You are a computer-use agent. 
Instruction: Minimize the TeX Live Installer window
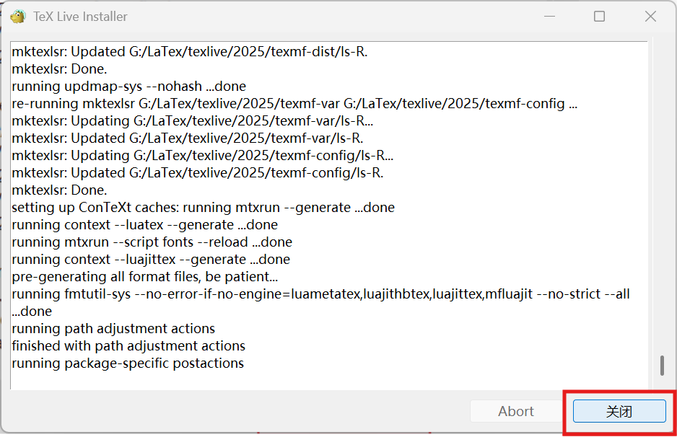[x=549, y=17]
